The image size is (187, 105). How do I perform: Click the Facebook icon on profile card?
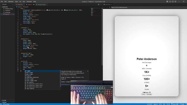(x=143, y=92)
